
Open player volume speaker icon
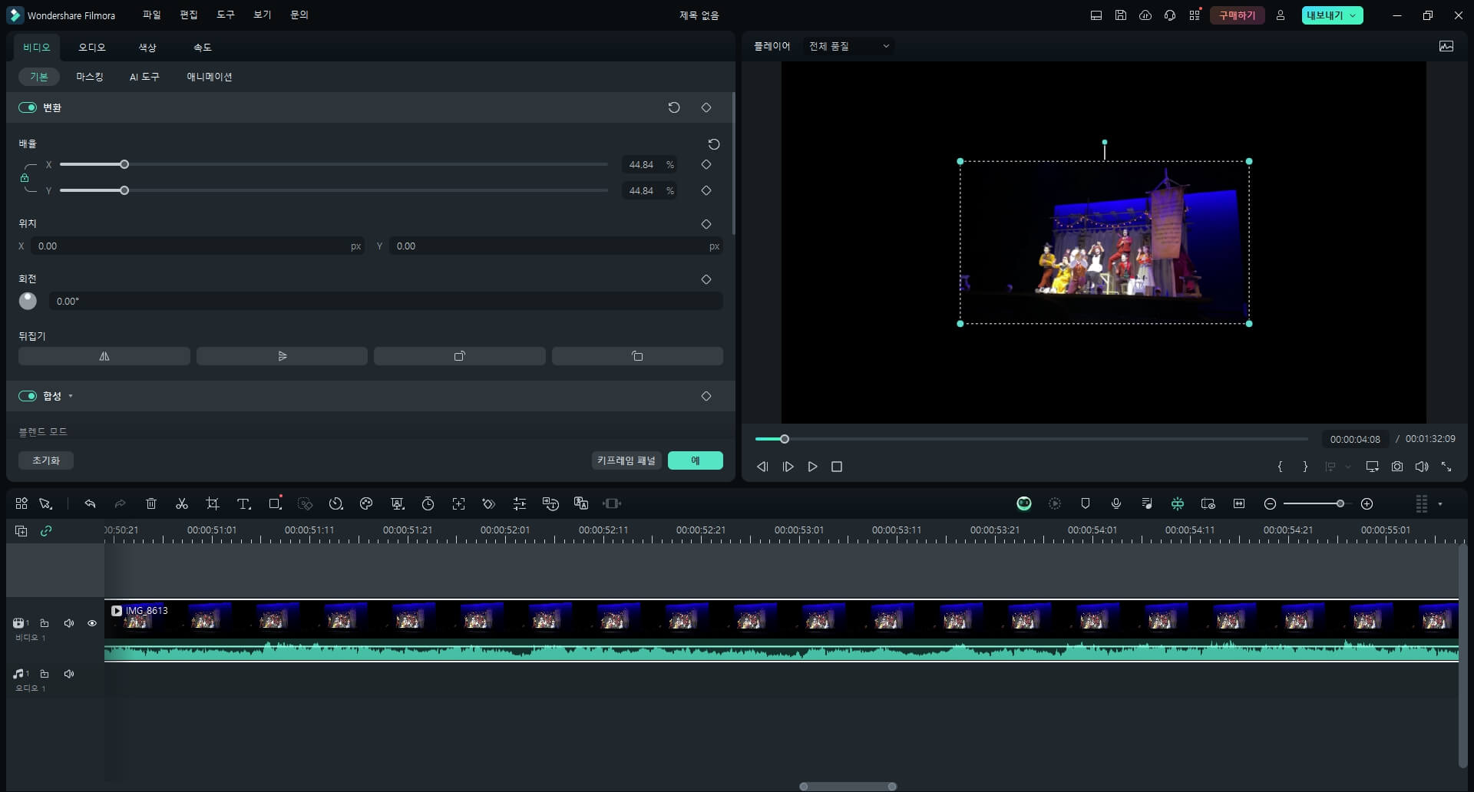point(1422,467)
